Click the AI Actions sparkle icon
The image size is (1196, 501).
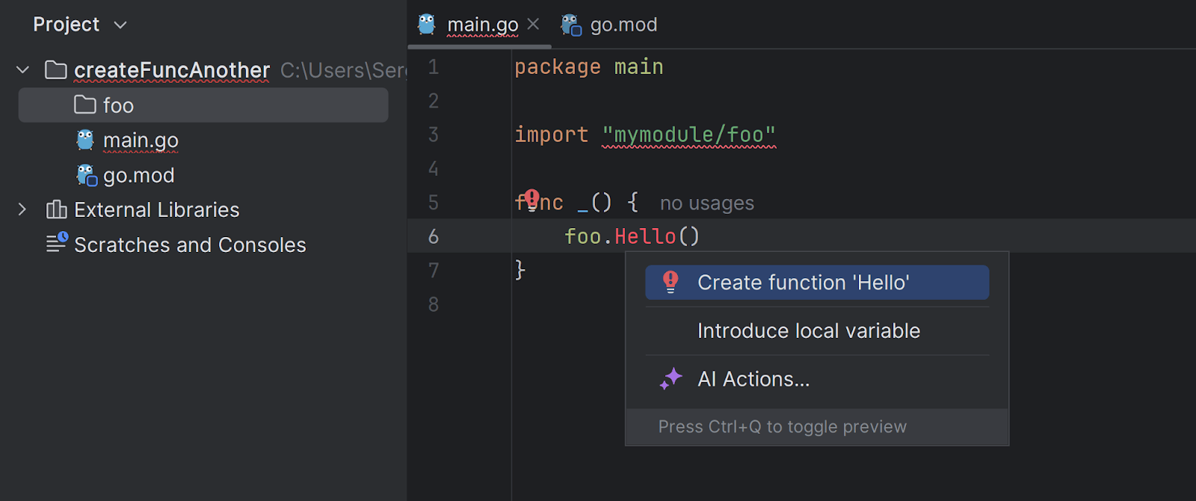point(671,379)
